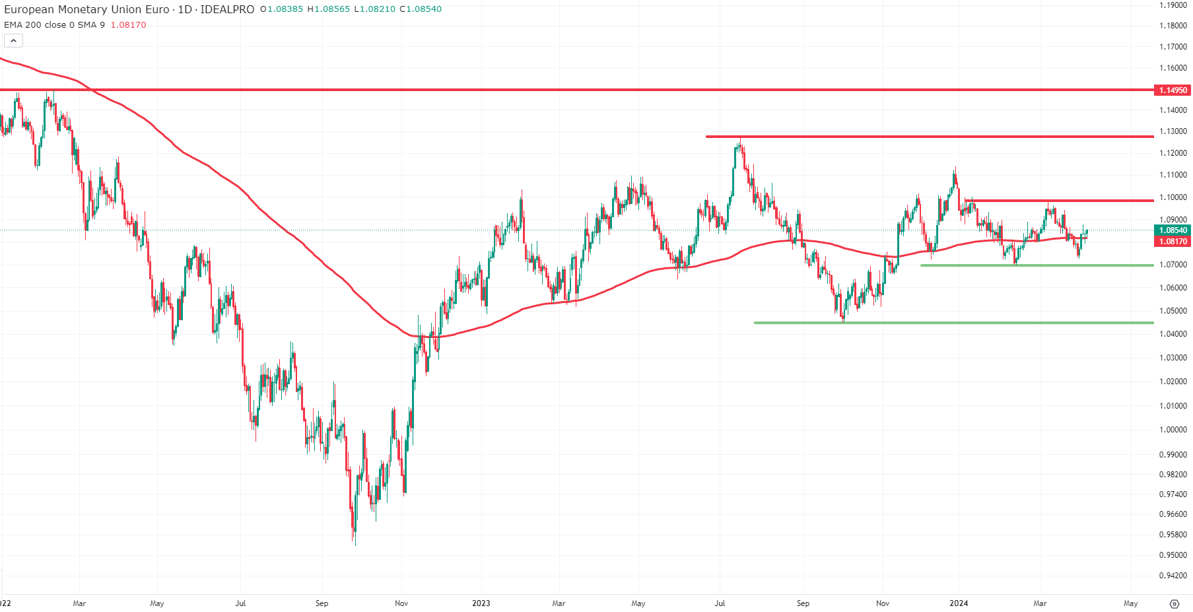Image resolution: width=1193 pixels, height=612 pixels.
Task: Click the Sep label right of the 2023 label
Action: click(803, 603)
